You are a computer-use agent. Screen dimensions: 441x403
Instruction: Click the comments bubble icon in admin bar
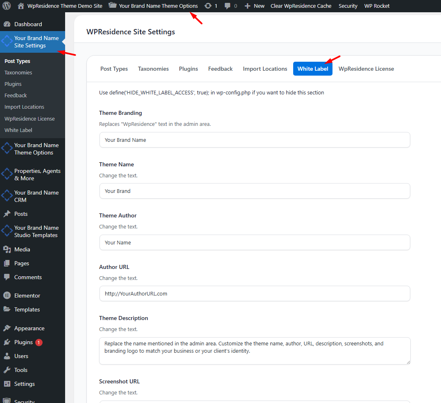coord(228,6)
